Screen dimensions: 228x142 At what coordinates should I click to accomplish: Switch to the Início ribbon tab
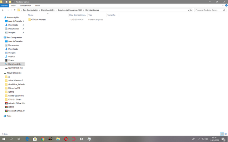[13, 6]
